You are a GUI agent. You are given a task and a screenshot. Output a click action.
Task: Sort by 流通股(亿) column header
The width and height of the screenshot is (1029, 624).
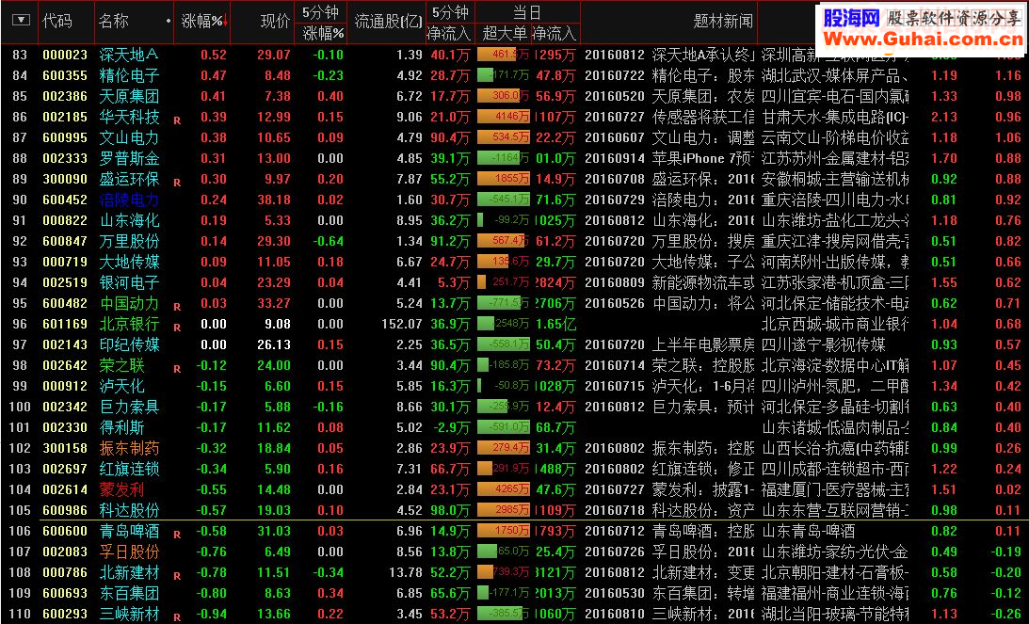pyautogui.click(x=388, y=22)
